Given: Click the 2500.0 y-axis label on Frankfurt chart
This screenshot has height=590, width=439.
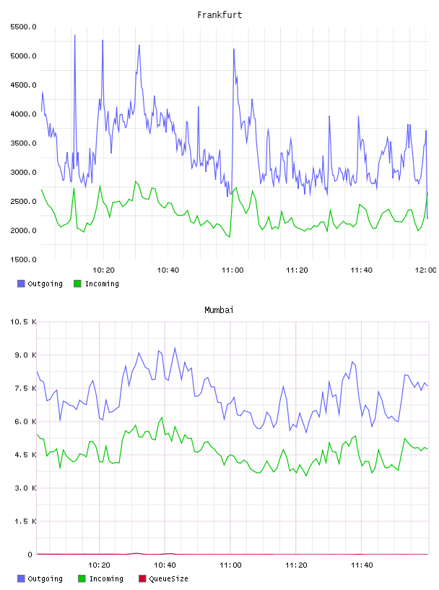Looking at the screenshot, I should (x=23, y=201).
